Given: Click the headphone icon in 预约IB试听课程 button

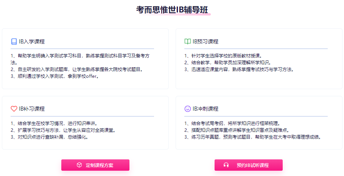Looking at the screenshot, I should click(226, 165).
